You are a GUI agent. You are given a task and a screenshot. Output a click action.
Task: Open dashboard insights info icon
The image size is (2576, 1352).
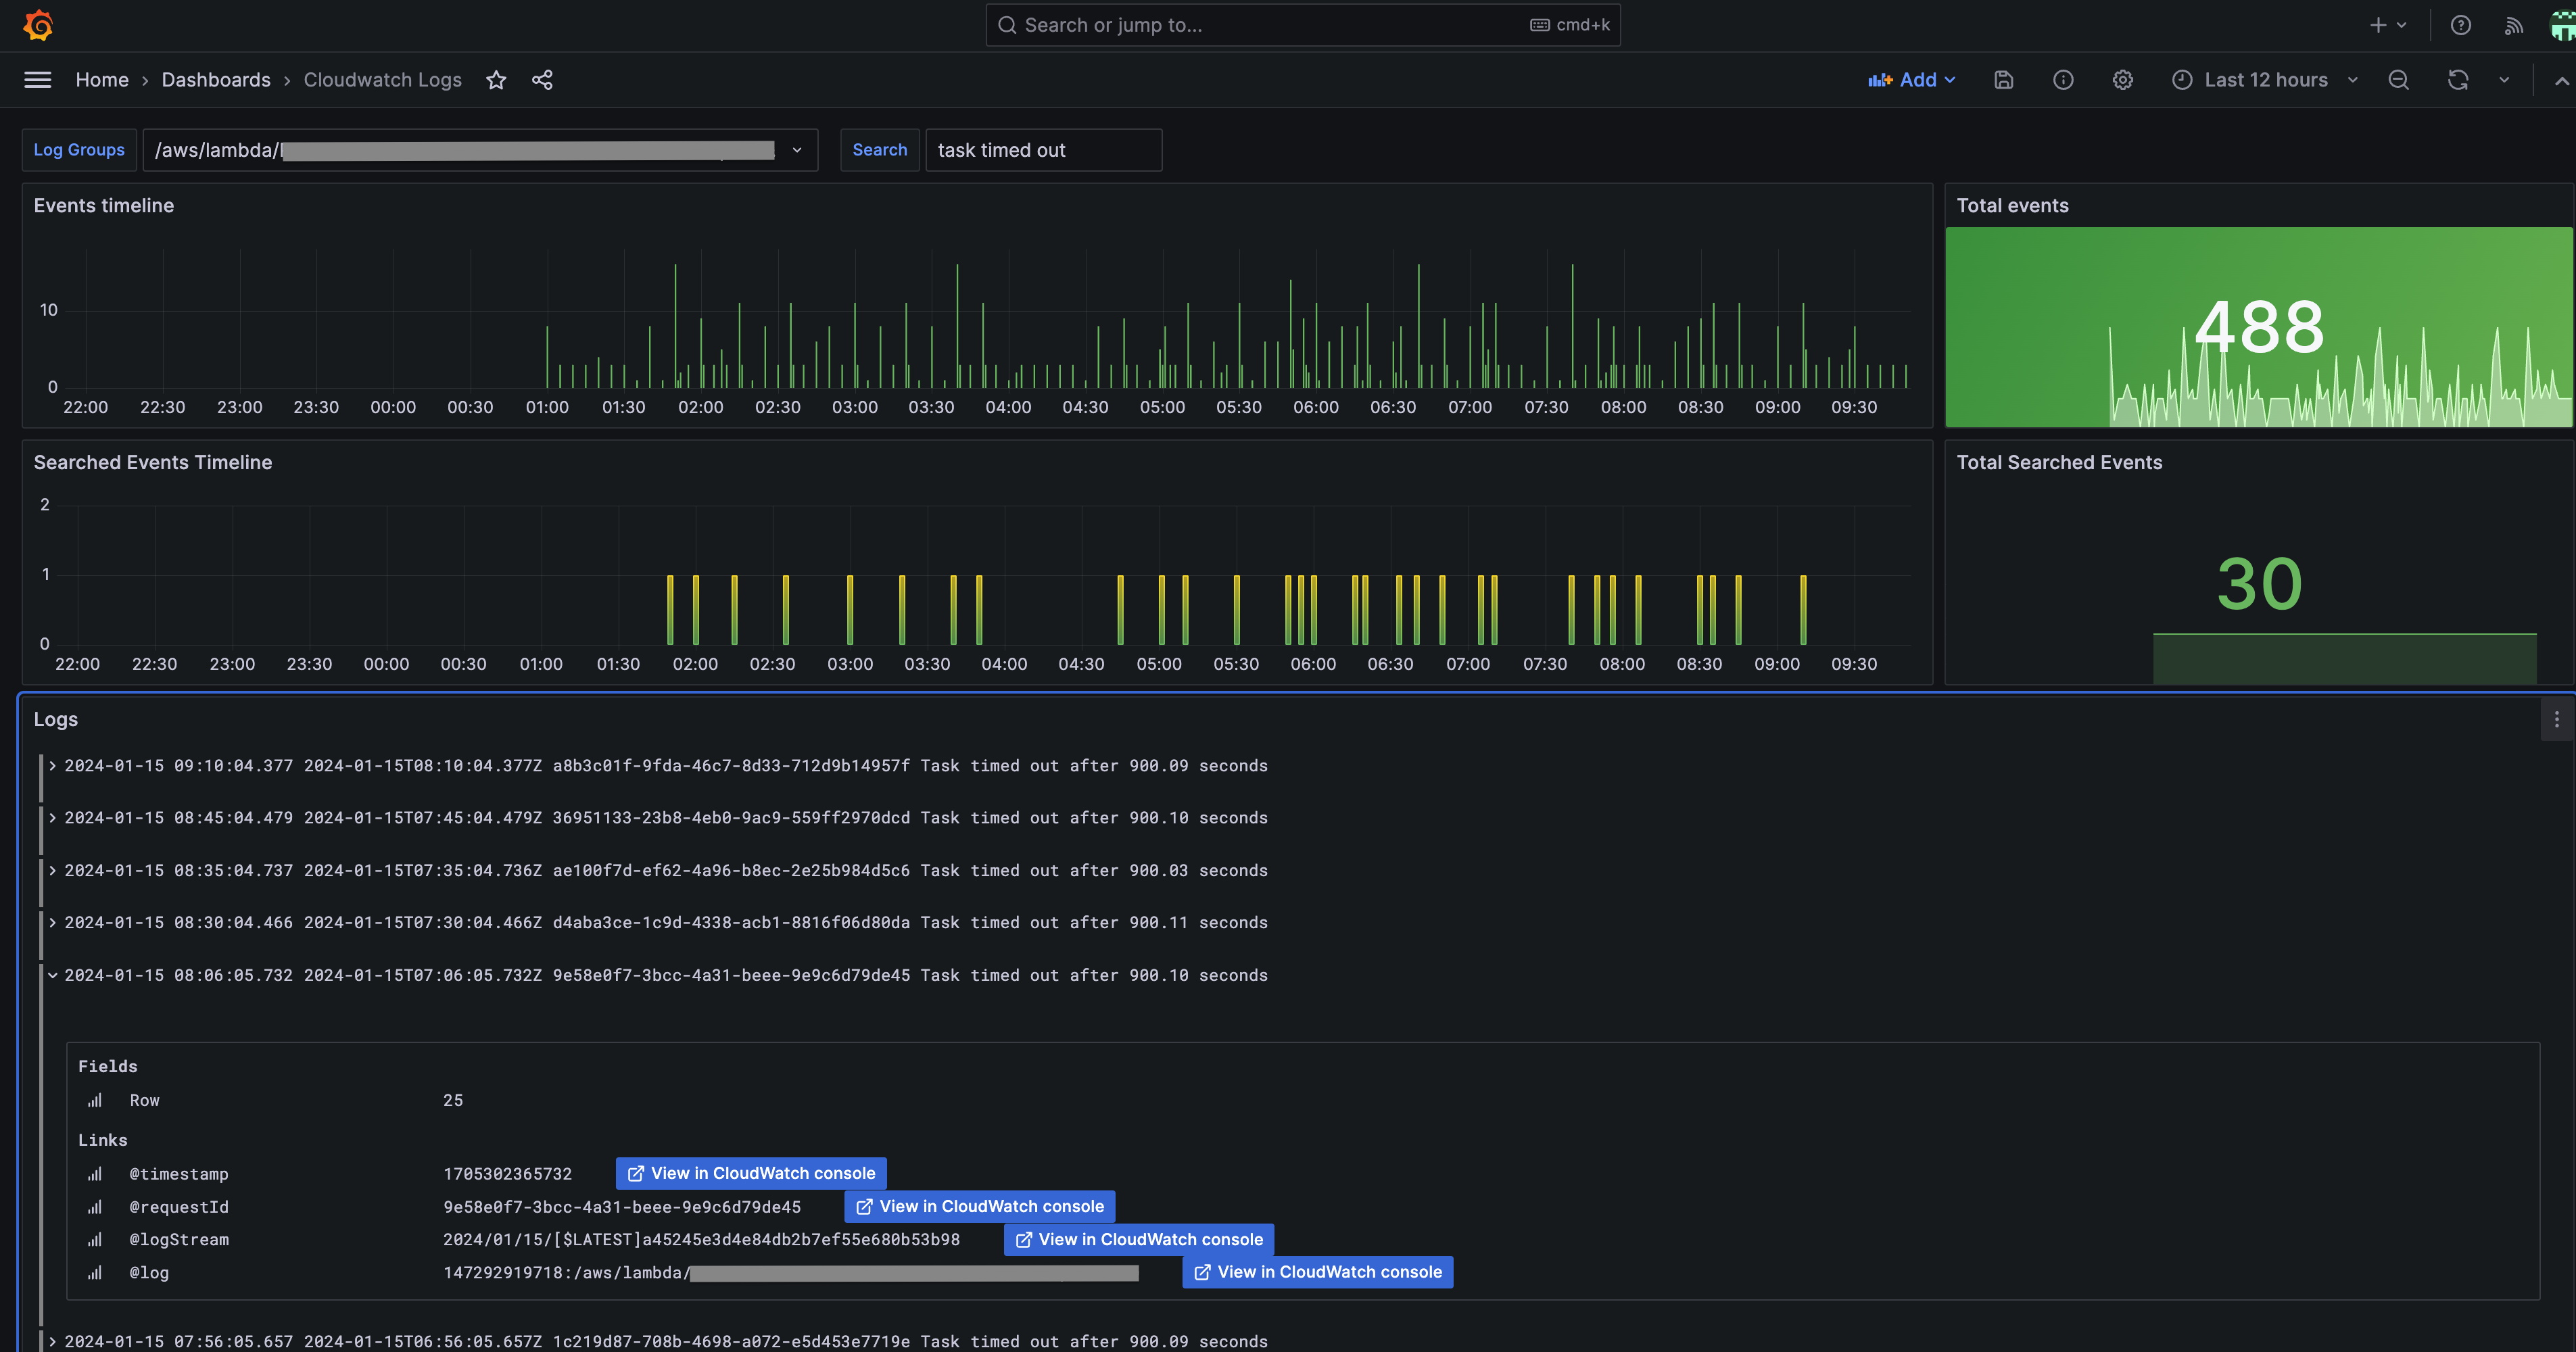click(2063, 80)
